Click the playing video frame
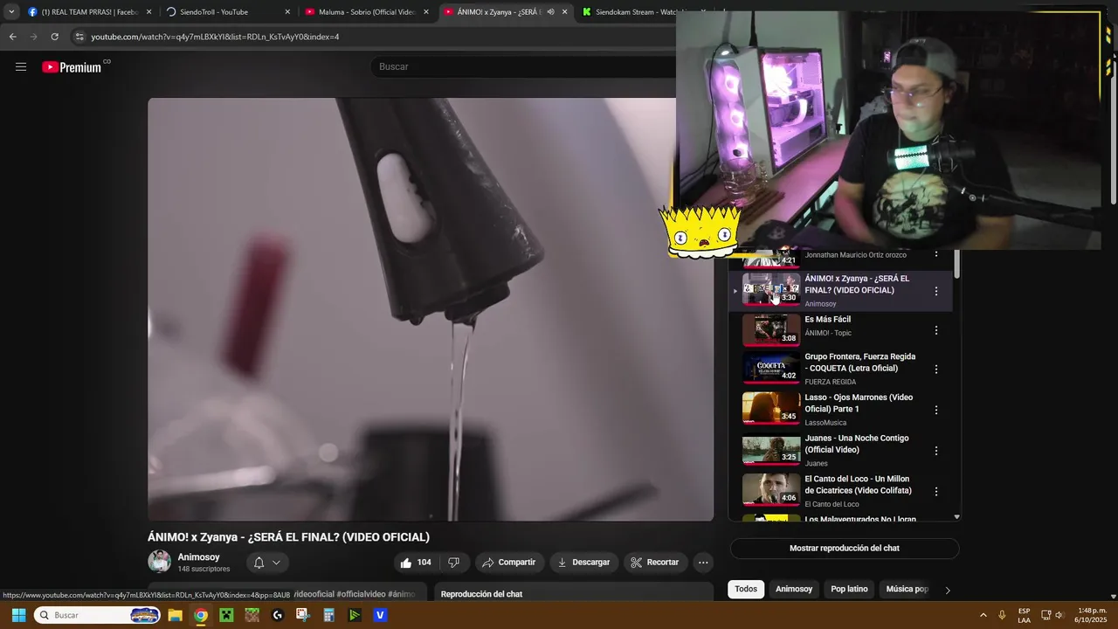 [x=431, y=309]
